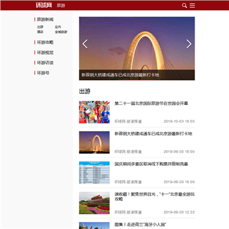The image size is (229, 229).
Task: Open opera performers thumbnail of tourism festival article
Action: point(94,112)
